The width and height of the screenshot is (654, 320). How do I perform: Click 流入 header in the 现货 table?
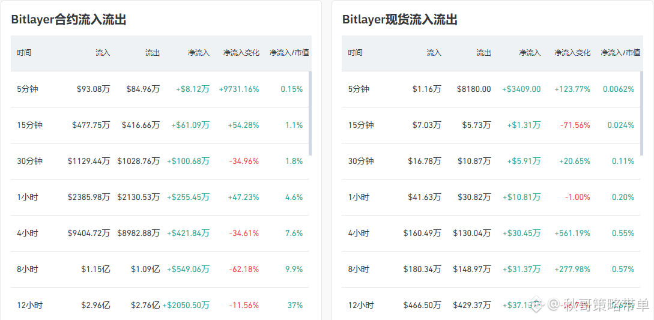coord(434,53)
